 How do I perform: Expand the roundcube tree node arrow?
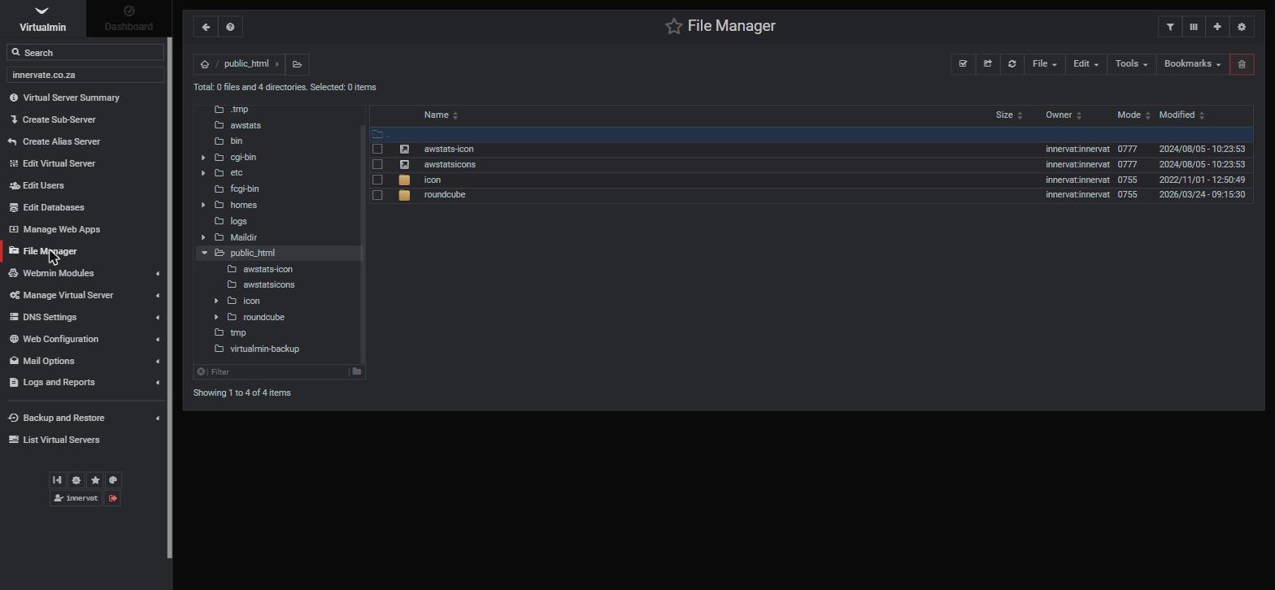216,318
